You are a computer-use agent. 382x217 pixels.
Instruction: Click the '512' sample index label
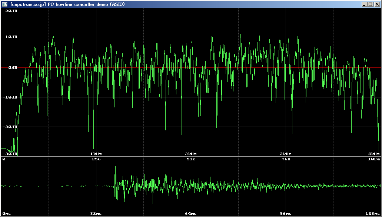pos(191,159)
